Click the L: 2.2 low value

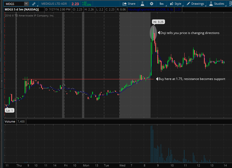point(100,9)
